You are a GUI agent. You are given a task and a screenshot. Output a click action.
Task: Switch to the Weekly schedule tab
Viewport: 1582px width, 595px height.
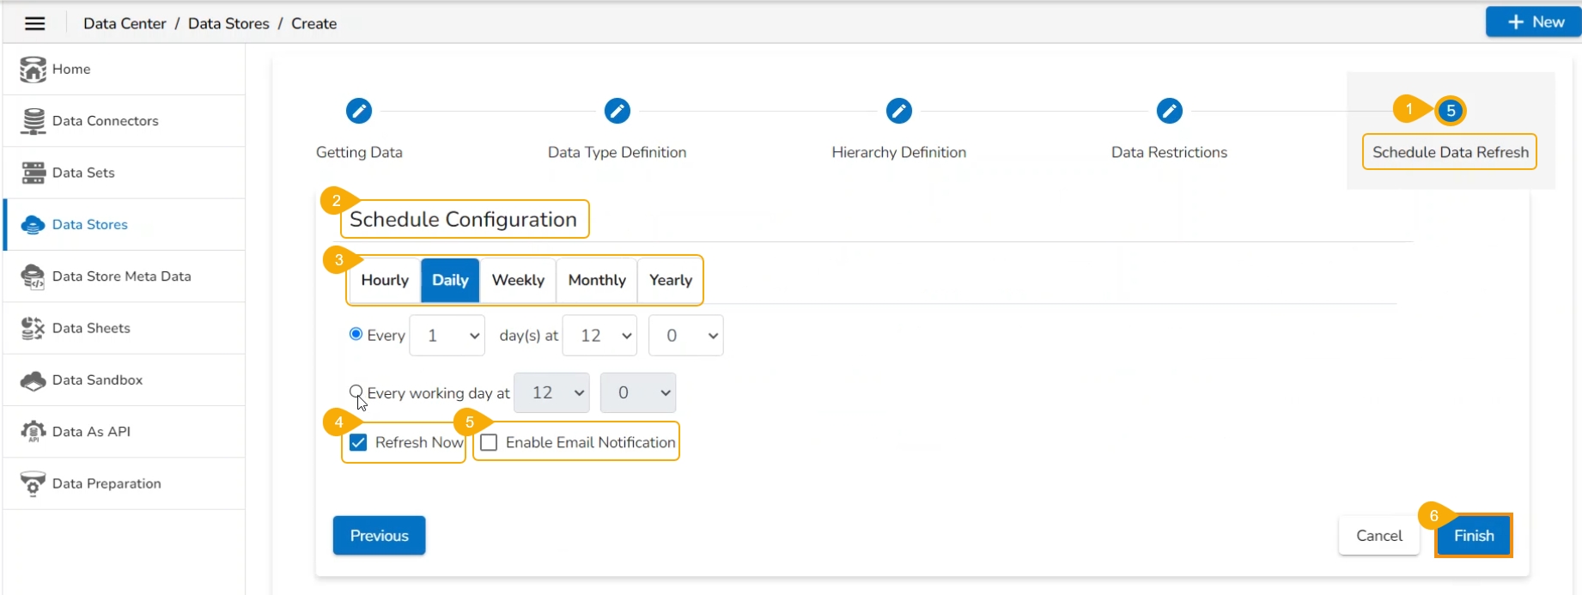point(518,281)
